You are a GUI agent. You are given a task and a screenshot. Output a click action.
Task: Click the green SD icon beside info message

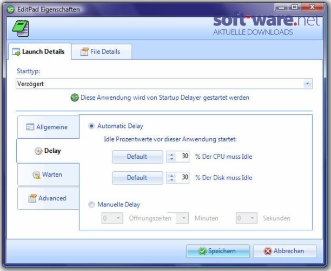click(x=75, y=98)
